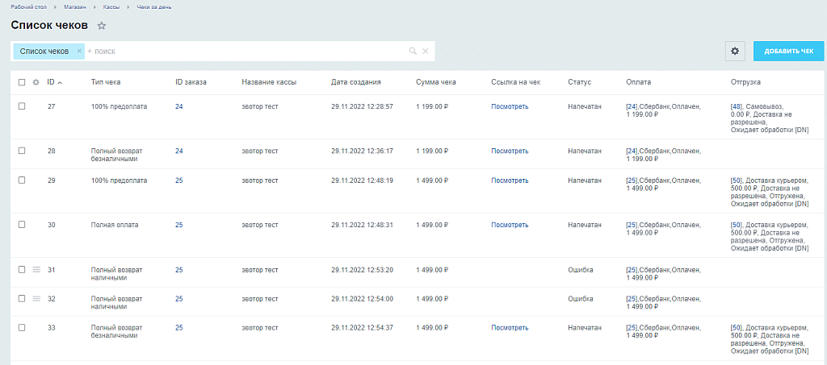Screen dimensions: 827x365
Task: Select the checkbox for check ID 27
Action: tap(22, 106)
